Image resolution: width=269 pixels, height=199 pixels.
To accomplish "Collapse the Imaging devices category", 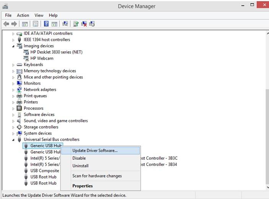I will coord(13,46).
